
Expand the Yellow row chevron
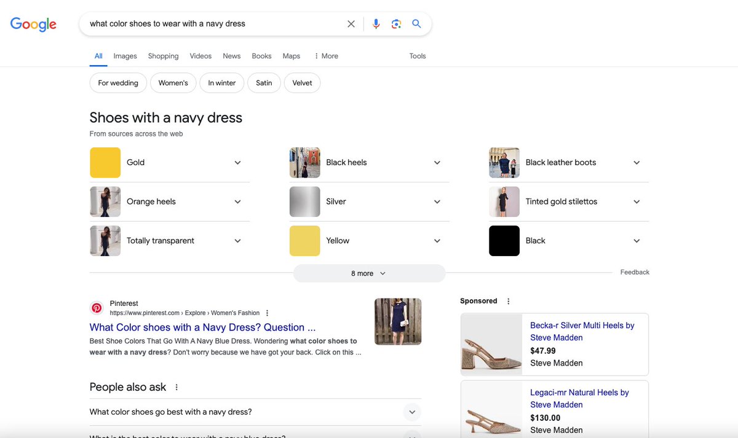[437, 241]
